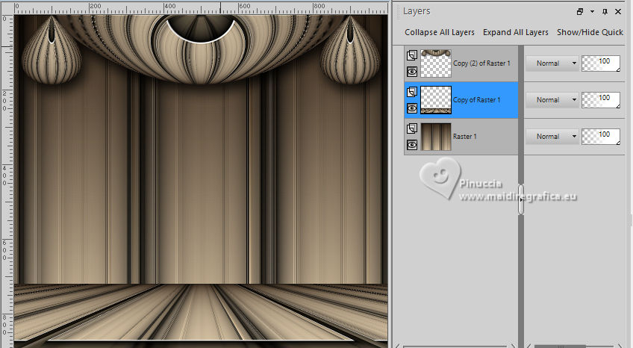Click Collapse All Layers
The height and width of the screenshot is (348, 633).
440,32
